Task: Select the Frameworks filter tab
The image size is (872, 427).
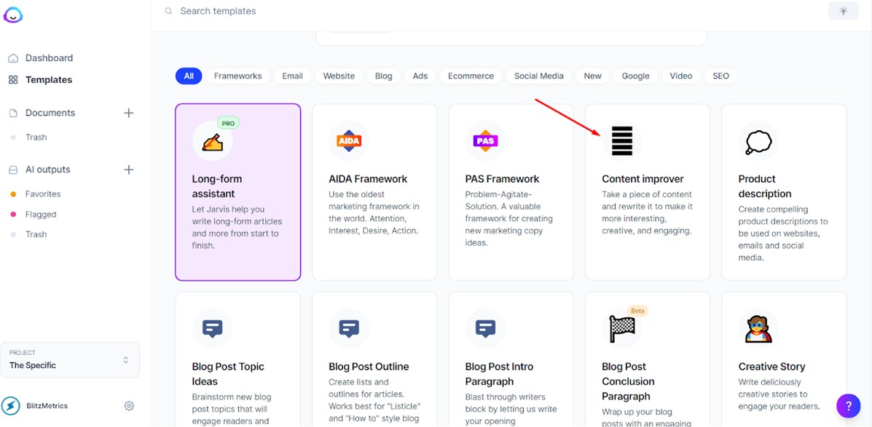Action: pos(237,76)
